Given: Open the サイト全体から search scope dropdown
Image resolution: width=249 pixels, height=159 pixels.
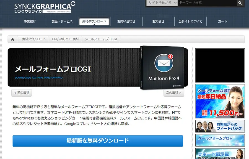Looking at the screenshot, I should pos(162,3).
